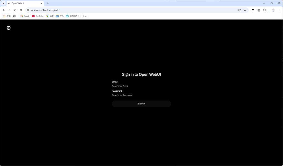This screenshot has height=166, width=283.
Task: Open the YouTube bookmark
Action: point(38,16)
